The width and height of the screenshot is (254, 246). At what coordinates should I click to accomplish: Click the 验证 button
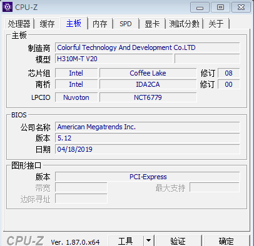[178, 241]
